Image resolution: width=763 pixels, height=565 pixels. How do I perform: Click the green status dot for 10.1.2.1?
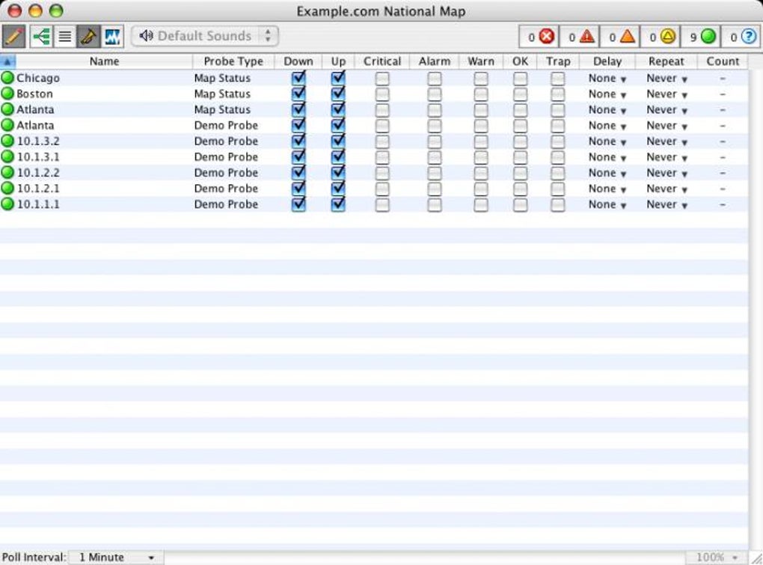(x=7, y=189)
